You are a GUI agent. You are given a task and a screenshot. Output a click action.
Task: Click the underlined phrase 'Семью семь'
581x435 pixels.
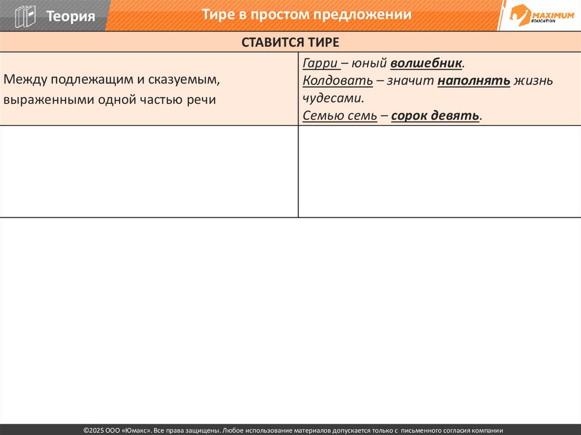pos(340,116)
